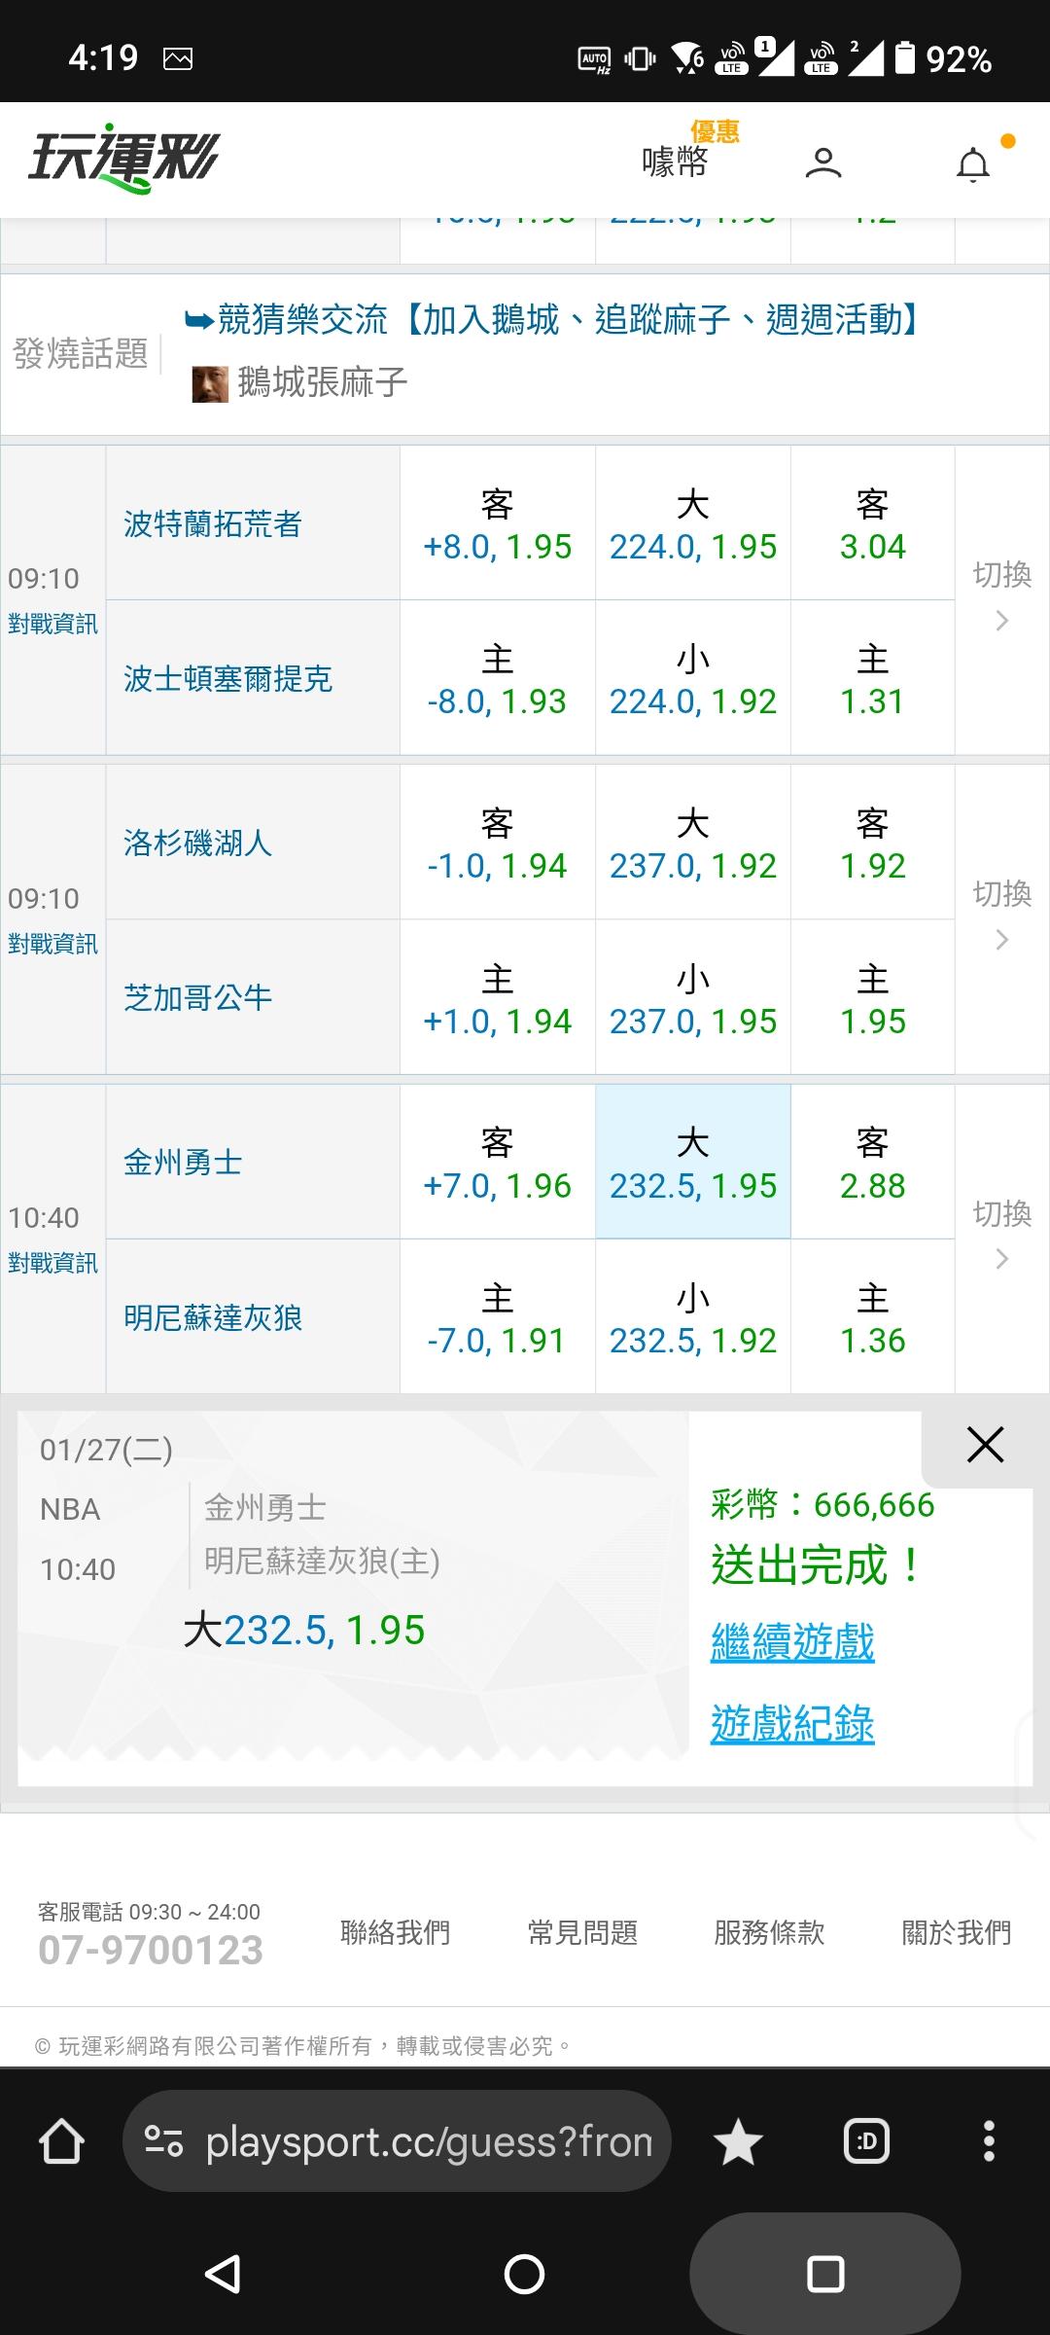Image resolution: width=1050 pixels, height=2335 pixels.
Task: Open the browser three-dot menu
Action: pos(989,2141)
